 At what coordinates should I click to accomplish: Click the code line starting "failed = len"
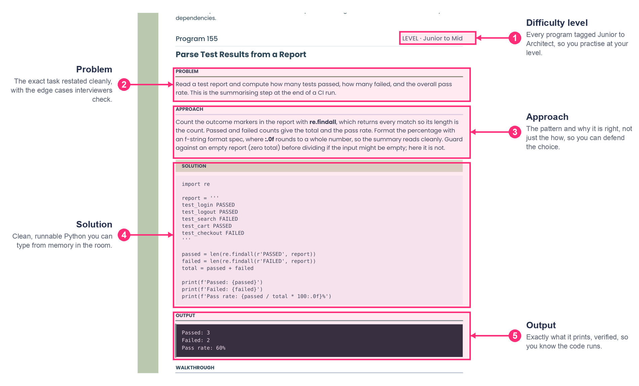[249, 261]
